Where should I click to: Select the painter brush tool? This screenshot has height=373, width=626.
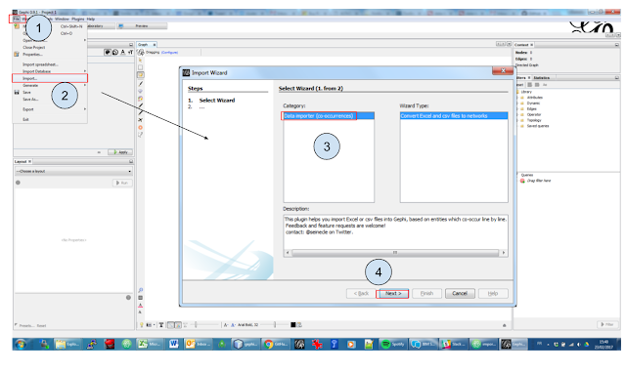(141, 84)
